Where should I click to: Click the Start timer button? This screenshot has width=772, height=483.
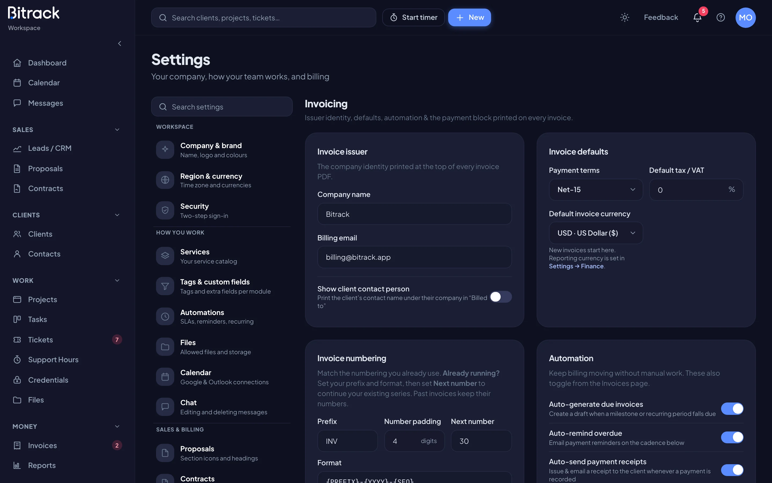(x=413, y=17)
